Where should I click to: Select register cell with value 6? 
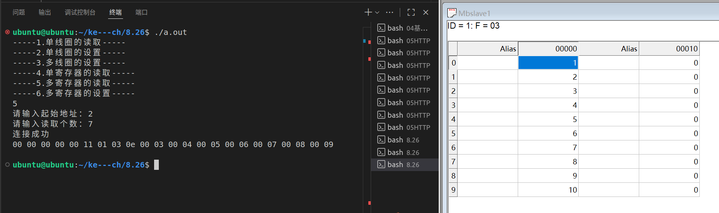(x=548, y=133)
